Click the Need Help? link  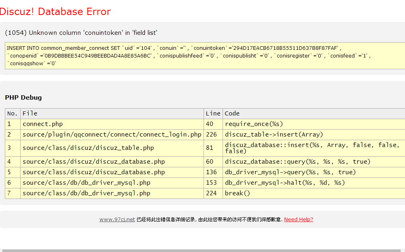(298, 219)
